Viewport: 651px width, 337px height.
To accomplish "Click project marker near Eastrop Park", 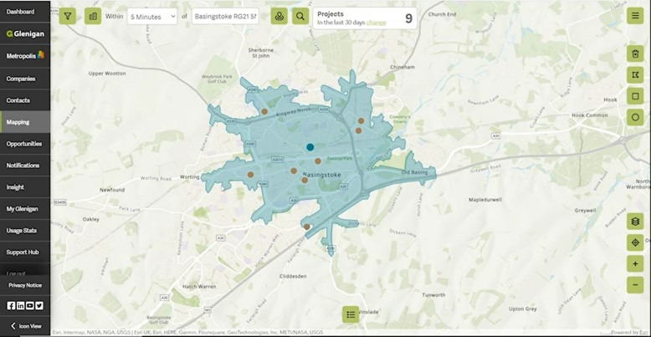I will coord(318,161).
